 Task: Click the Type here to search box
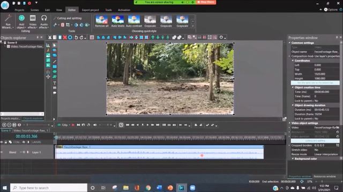(x=49, y=188)
